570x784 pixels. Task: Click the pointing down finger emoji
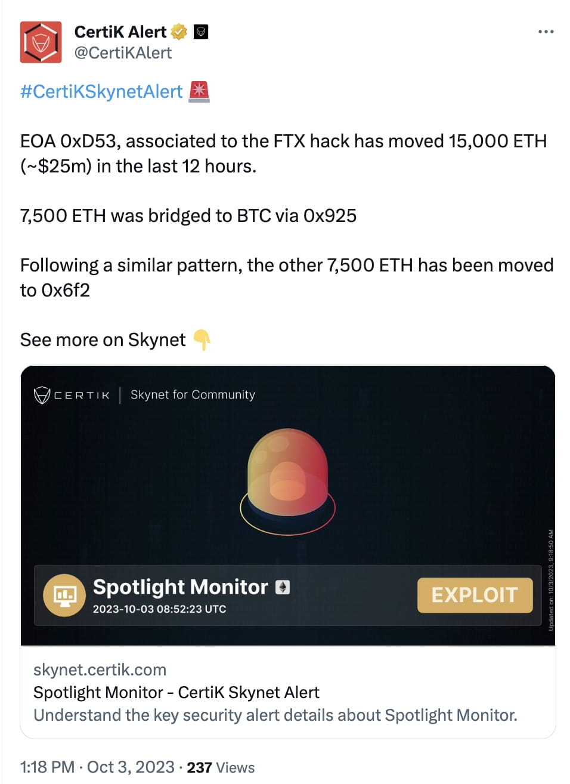[203, 340]
